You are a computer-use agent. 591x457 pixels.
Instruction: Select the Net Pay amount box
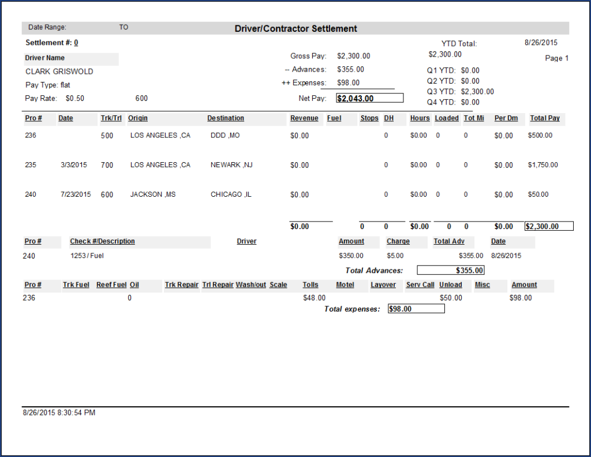pyautogui.click(x=369, y=98)
